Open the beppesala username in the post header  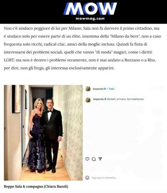point(98,89)
